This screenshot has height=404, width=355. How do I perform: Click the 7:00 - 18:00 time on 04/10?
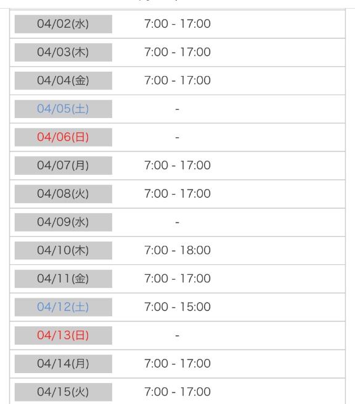pos(177,250)
